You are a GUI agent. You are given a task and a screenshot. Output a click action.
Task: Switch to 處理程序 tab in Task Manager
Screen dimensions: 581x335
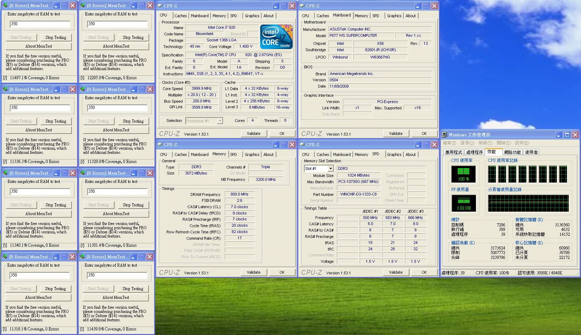475,152
